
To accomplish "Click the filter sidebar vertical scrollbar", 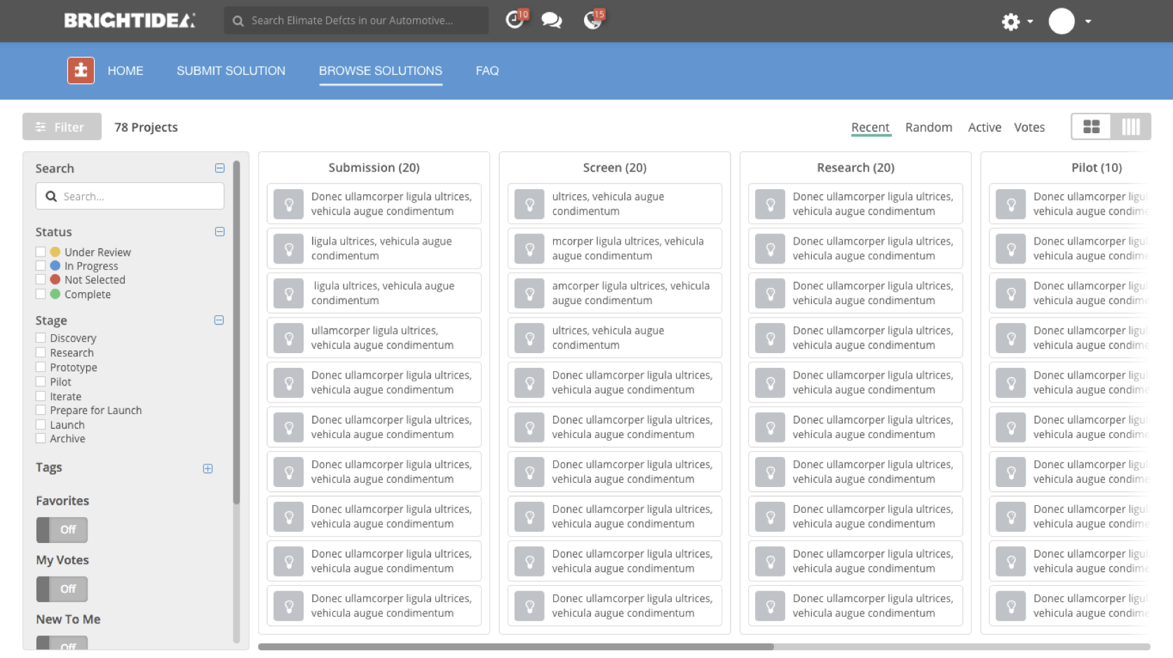I will [236, 333].
